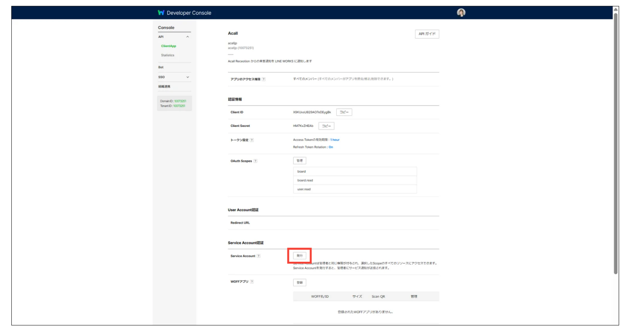The height and width of the screenshot is (331, 630).
Task: Expand the SSO section in sidebar
Action: click(x=187, y=77)
